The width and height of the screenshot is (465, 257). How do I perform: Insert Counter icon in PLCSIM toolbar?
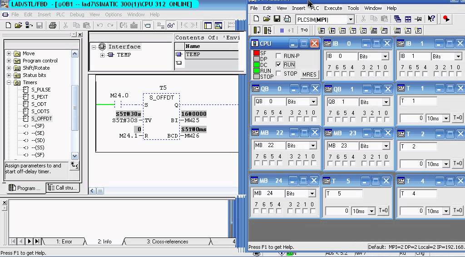click(363, 30)
